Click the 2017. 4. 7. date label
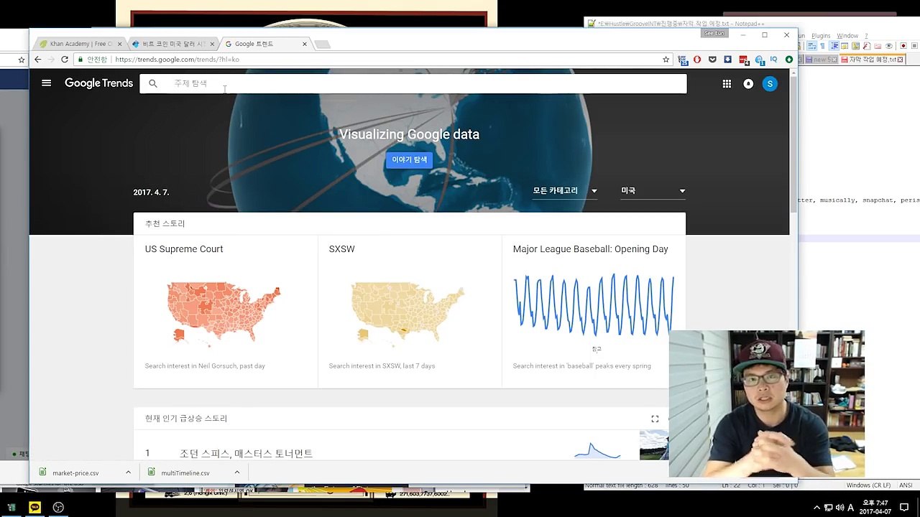 [x=151, y=192]
